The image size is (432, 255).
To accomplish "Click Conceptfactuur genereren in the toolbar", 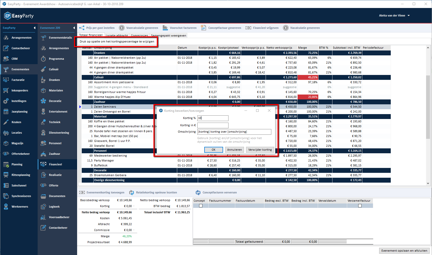I will tap(221, 28).
